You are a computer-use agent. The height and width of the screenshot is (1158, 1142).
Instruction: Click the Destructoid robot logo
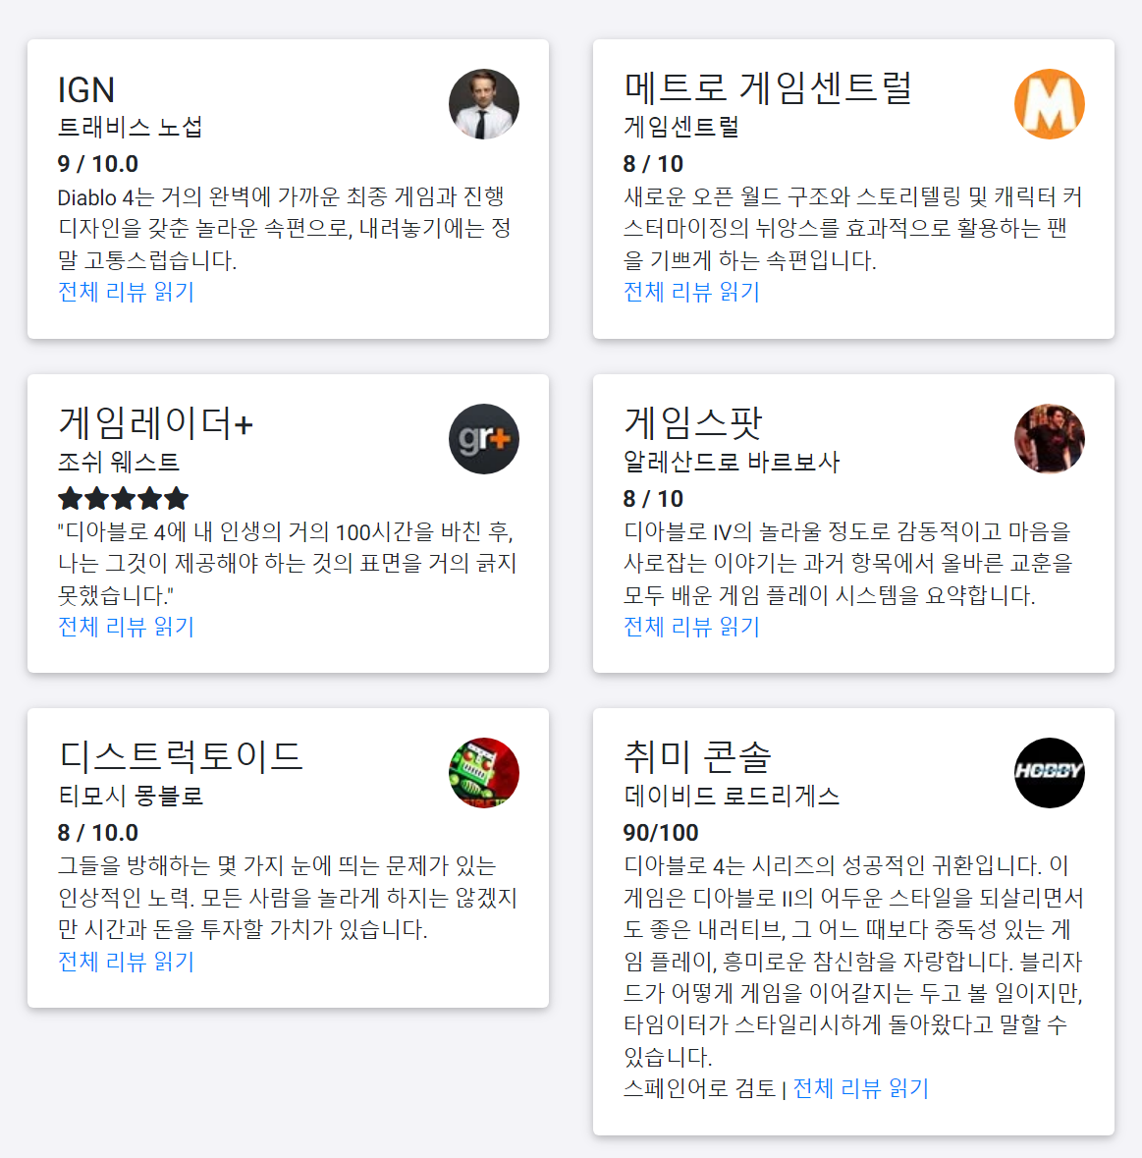483,773
